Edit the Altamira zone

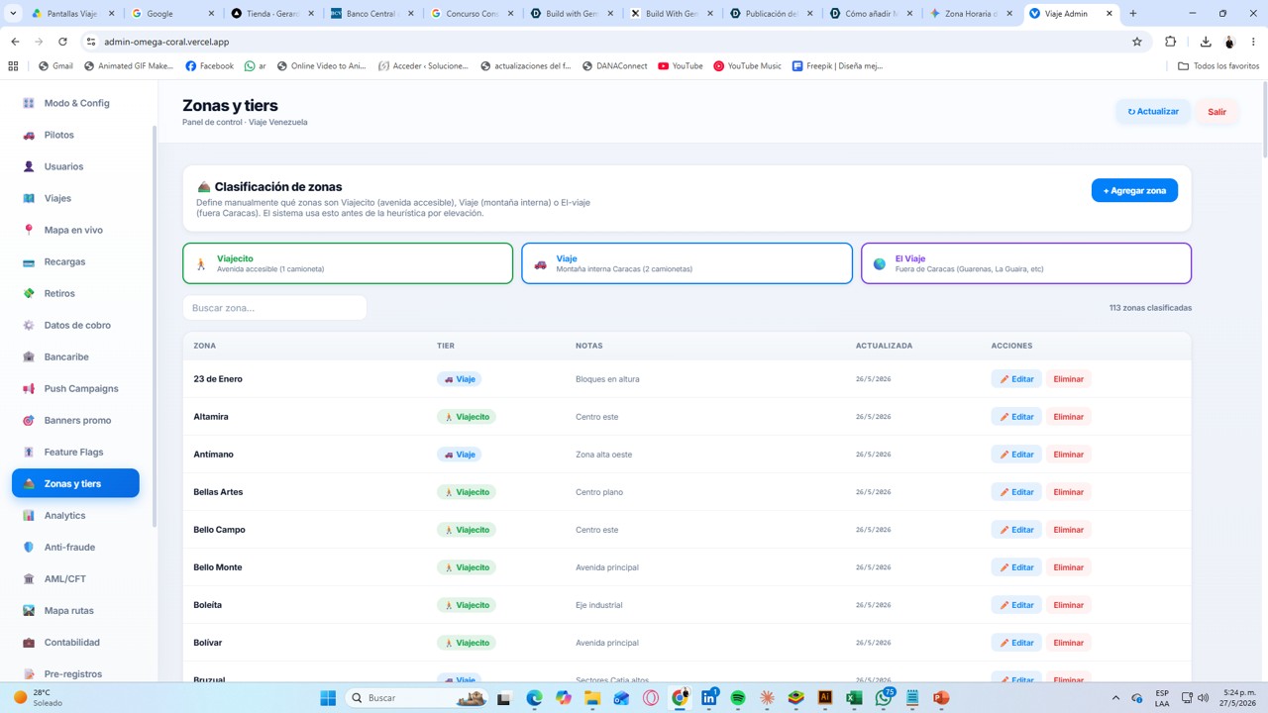click(1016, 417)
